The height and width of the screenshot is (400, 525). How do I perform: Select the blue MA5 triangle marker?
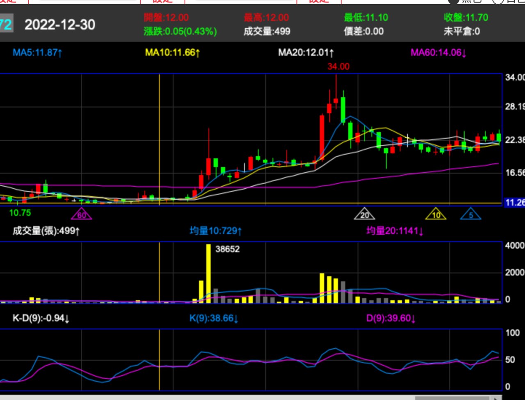click(470, 214)
